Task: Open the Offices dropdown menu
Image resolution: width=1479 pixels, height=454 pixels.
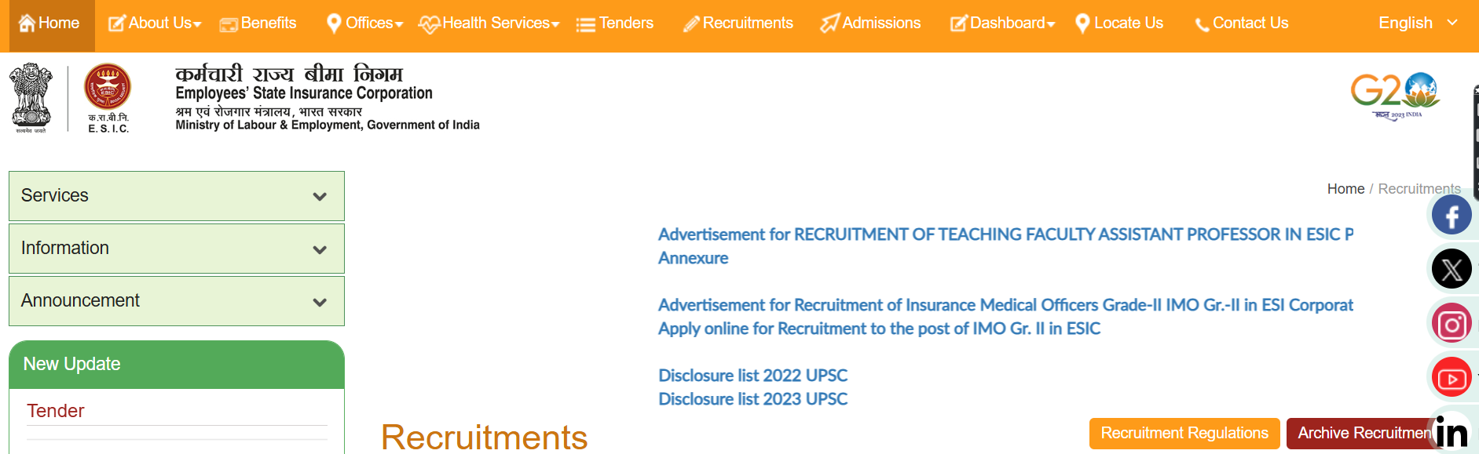Action: point(365,24)
